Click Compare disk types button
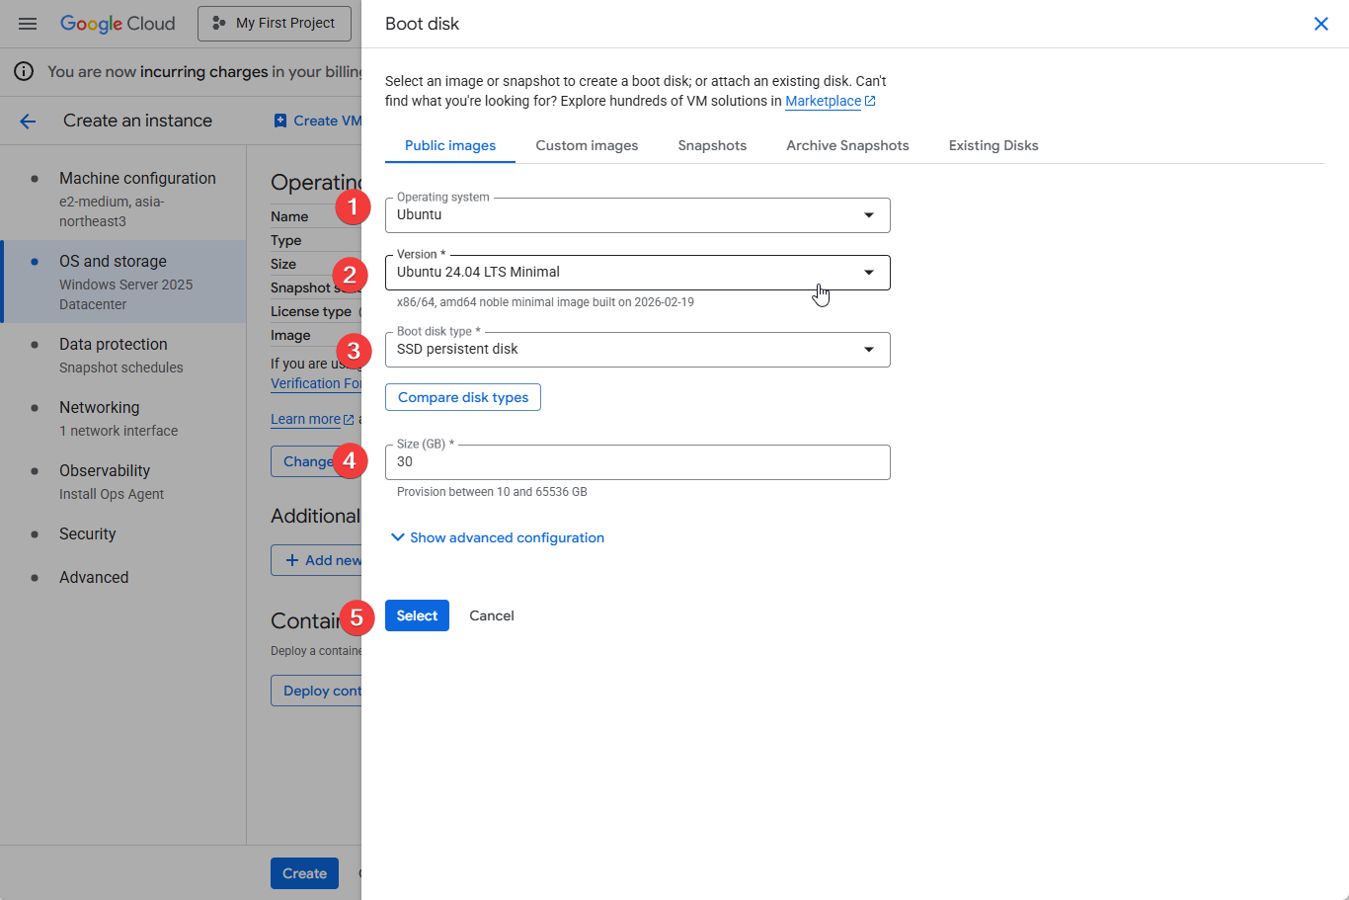Screen dimensions: 1349x900 click(463, 397)
